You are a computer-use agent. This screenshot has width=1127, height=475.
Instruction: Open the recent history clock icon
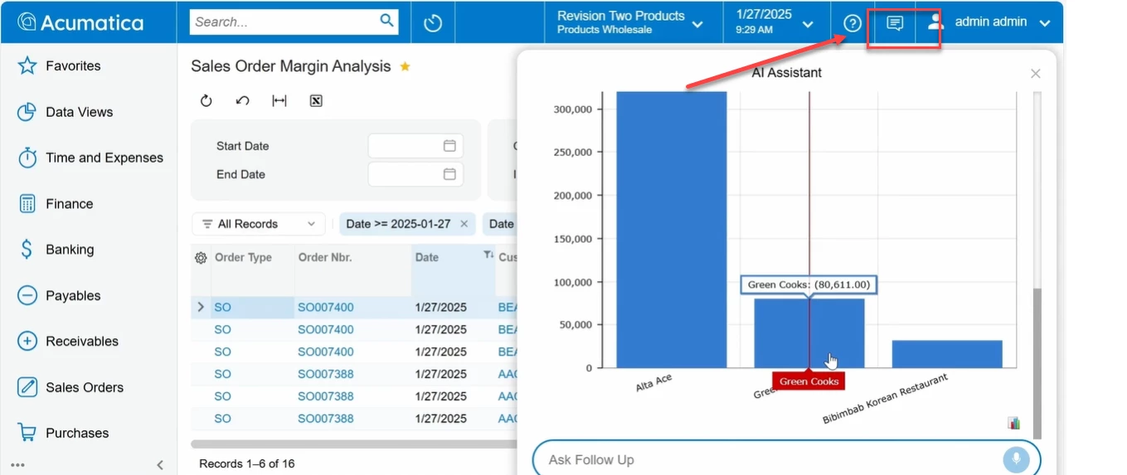pyautogui.click(x=433, y=23)
